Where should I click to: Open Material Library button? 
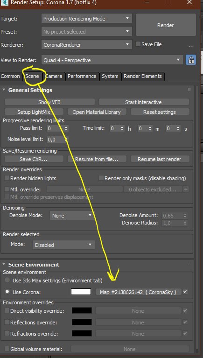[x=97, y=112]
